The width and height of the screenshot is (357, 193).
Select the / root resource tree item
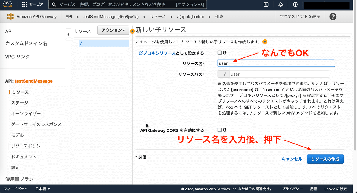click(x=104, y=43)
